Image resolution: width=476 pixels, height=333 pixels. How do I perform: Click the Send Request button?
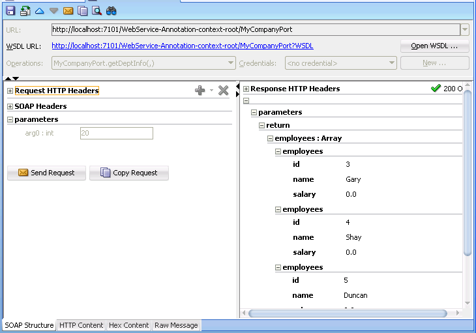click(46, 173)
